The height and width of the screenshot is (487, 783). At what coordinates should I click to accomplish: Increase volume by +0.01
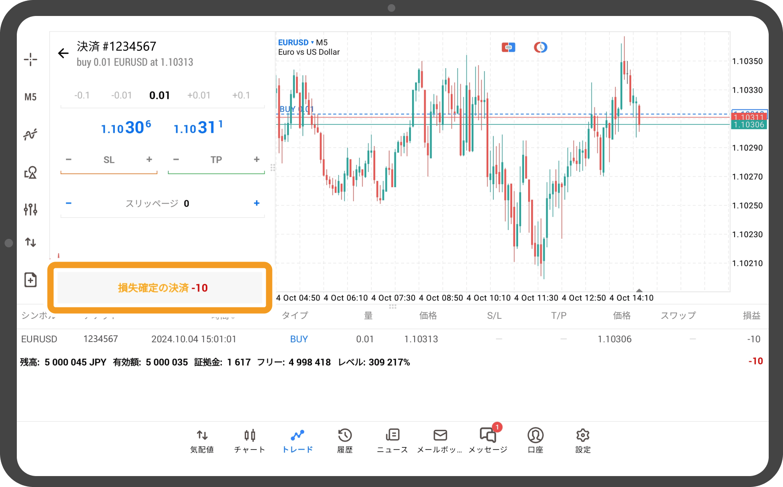[199, 95]
